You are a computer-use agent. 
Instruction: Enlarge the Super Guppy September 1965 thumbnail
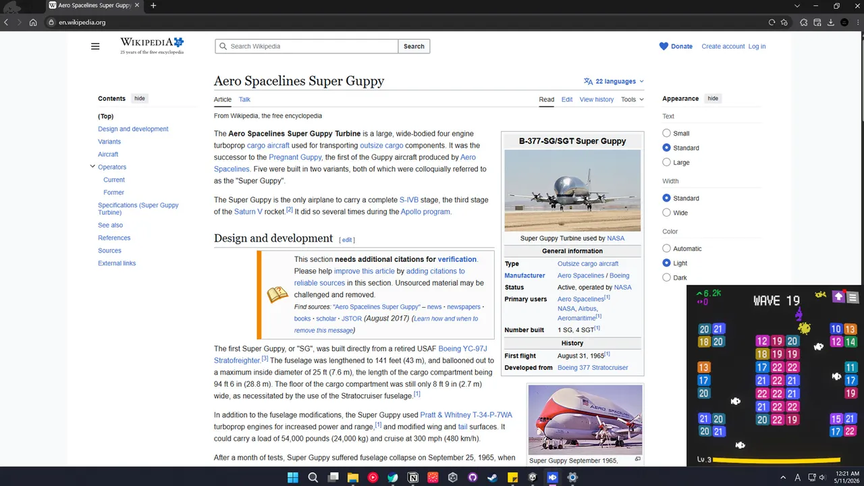point(637,459)
